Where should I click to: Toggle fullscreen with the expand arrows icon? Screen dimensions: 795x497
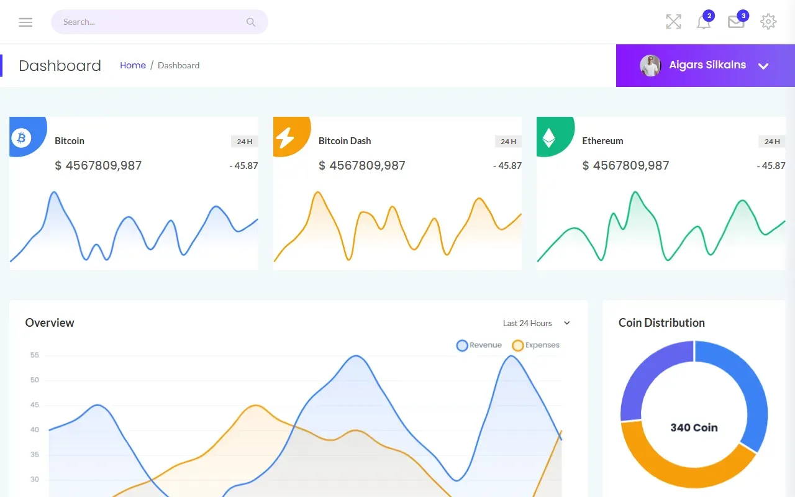click(673, 22)
